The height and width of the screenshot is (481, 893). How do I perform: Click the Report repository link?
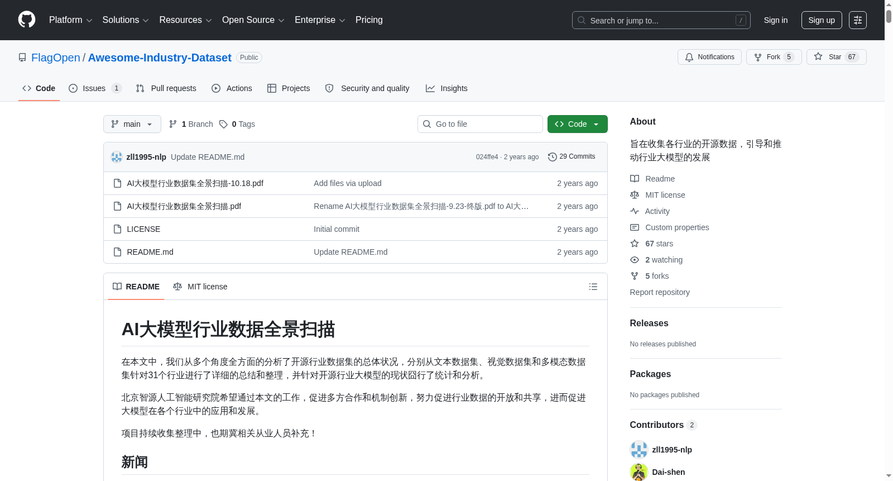(x=660, y=292)
